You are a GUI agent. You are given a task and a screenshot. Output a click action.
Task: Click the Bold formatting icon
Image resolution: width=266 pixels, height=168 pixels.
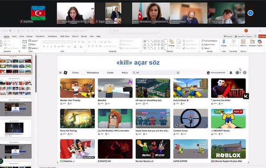coord(44,46)
